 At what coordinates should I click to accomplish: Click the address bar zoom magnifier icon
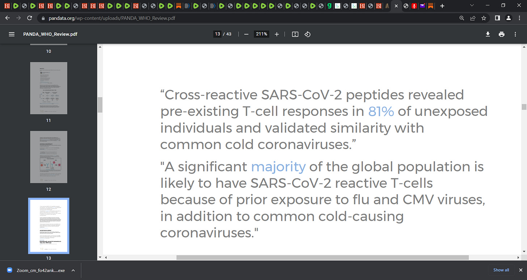pos(461,18)
